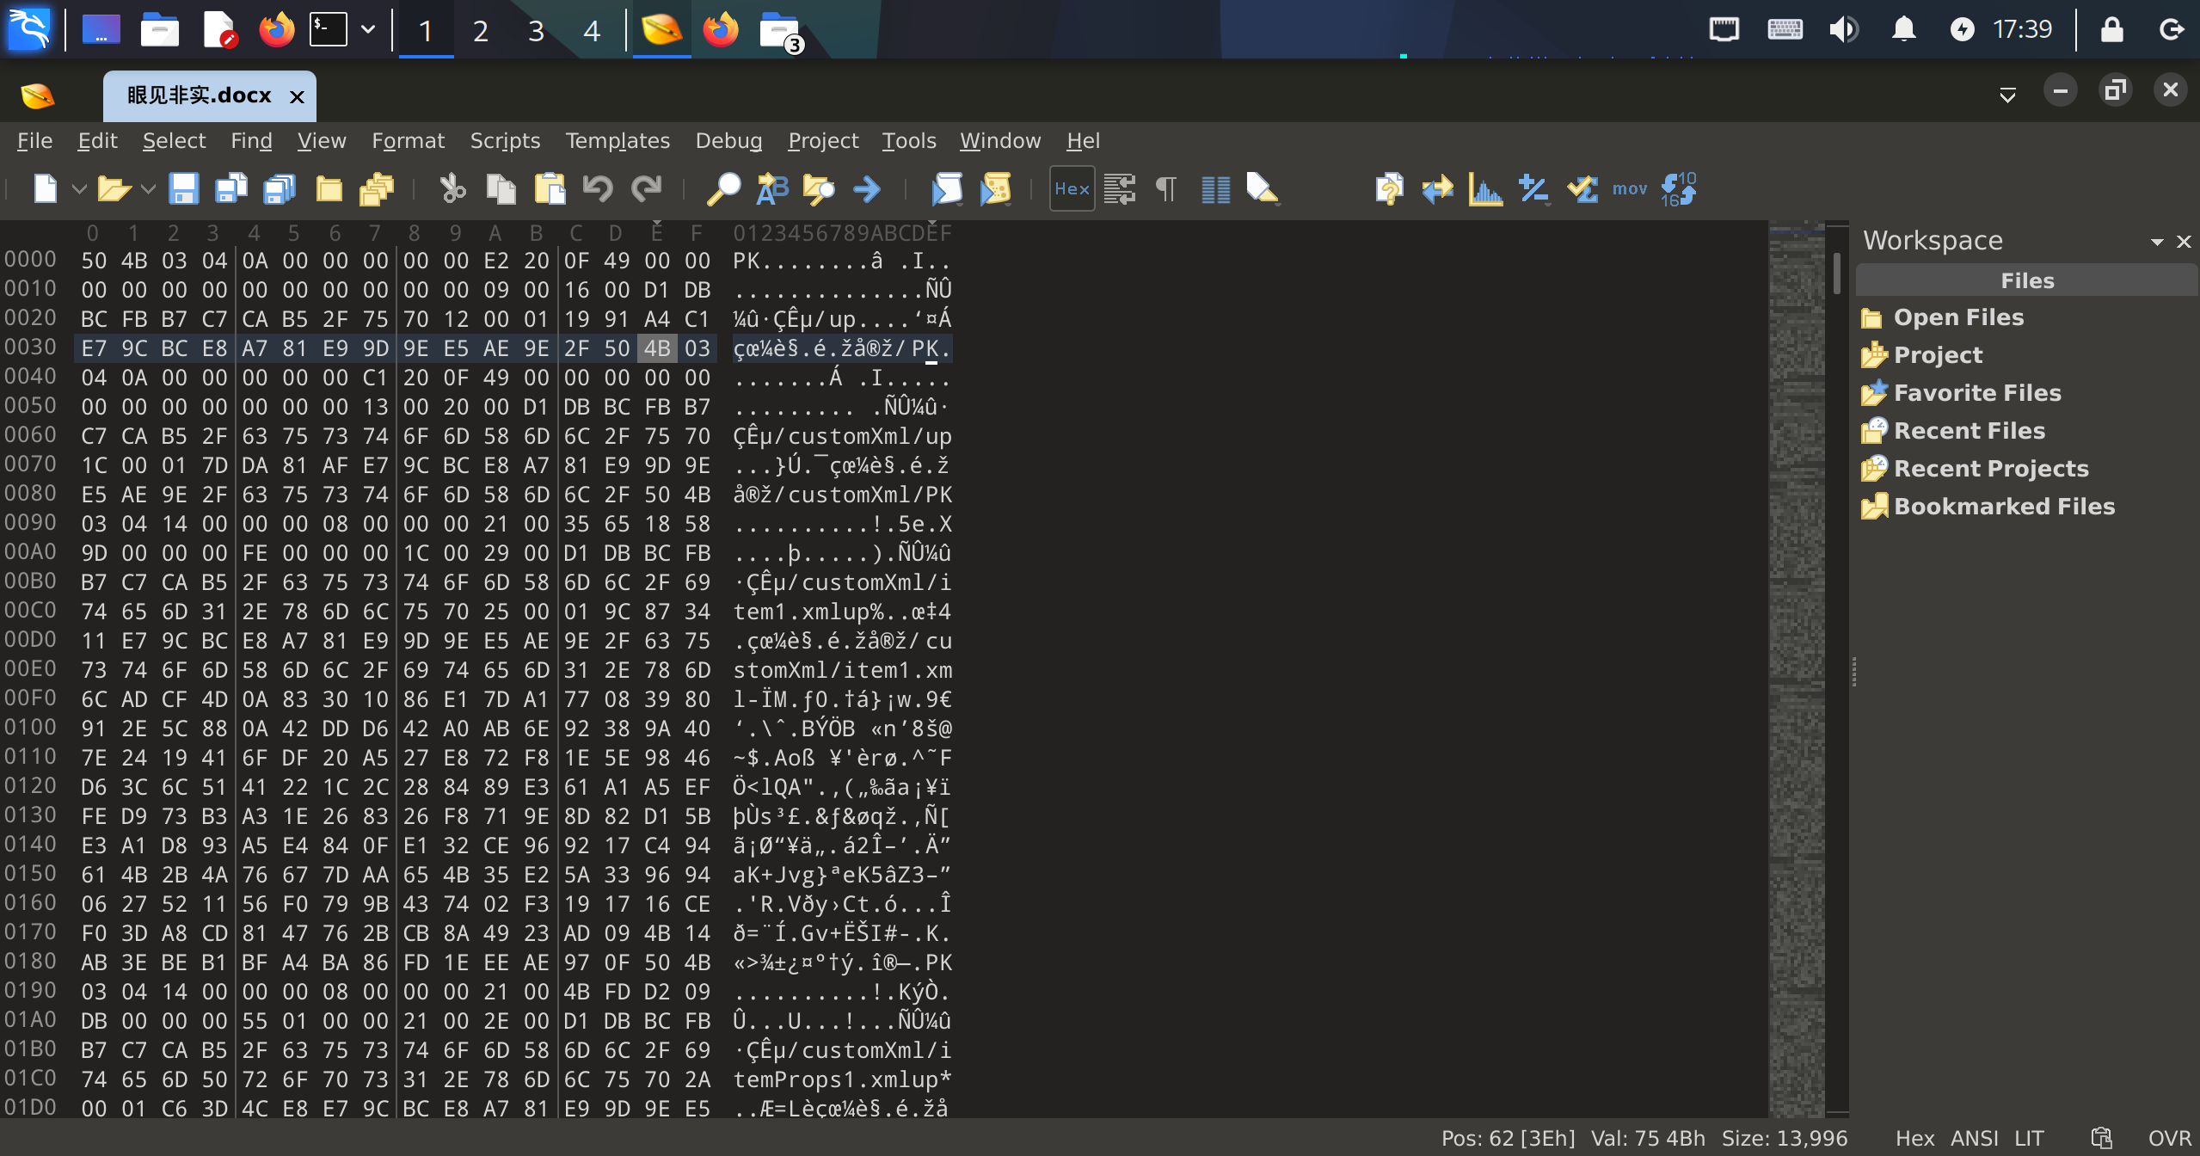
Task: Select the 眼见非实.docx file tab
Action: pos(199,95)
